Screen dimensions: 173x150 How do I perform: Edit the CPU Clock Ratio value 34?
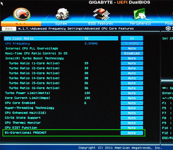click(x=132, y=38)
